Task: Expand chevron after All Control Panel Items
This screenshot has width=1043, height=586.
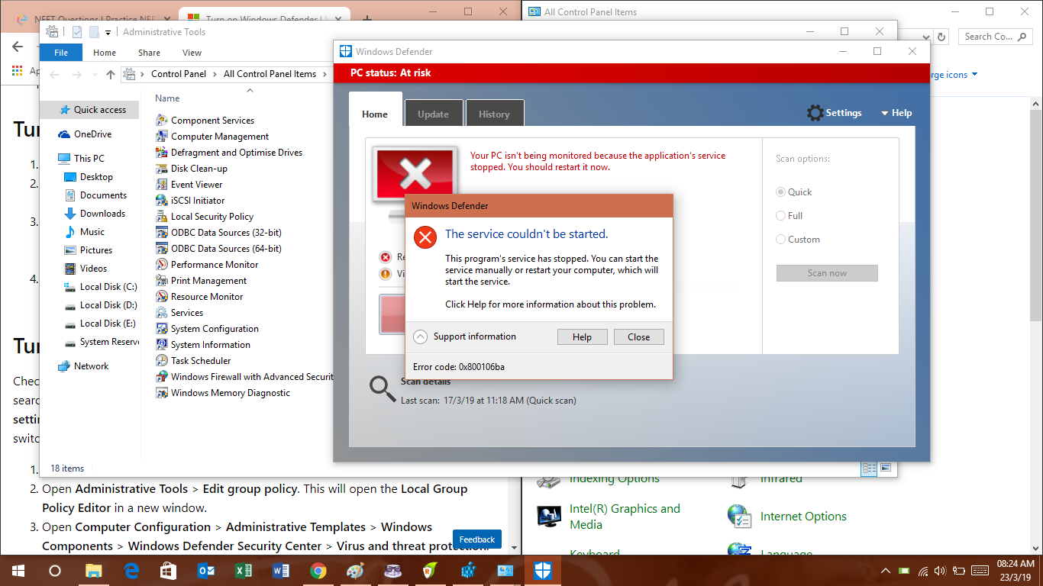Action: tap(324, 74)
